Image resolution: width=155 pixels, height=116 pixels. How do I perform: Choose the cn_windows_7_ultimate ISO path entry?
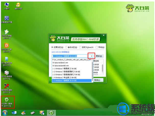pos(72,60)
